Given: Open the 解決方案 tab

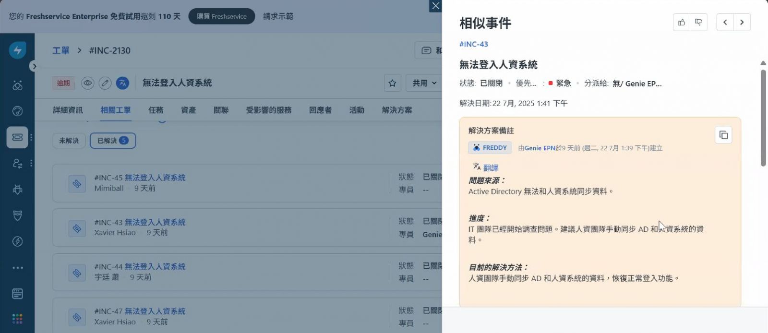Looking at the screenshot, I should [x=396, y=110].
